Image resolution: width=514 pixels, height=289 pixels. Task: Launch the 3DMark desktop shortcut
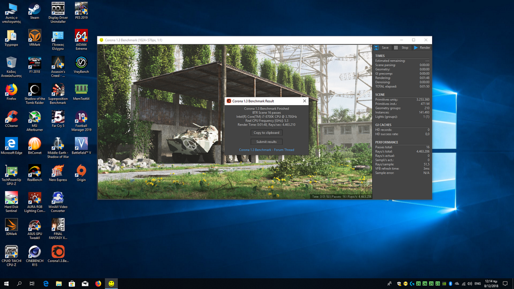[11, 227]
